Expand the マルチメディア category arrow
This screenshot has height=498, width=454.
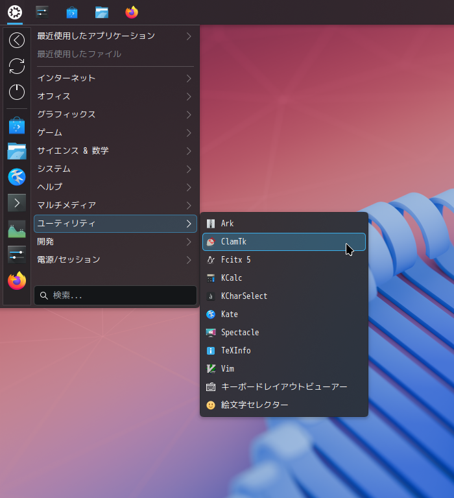(x=189, y=206)
